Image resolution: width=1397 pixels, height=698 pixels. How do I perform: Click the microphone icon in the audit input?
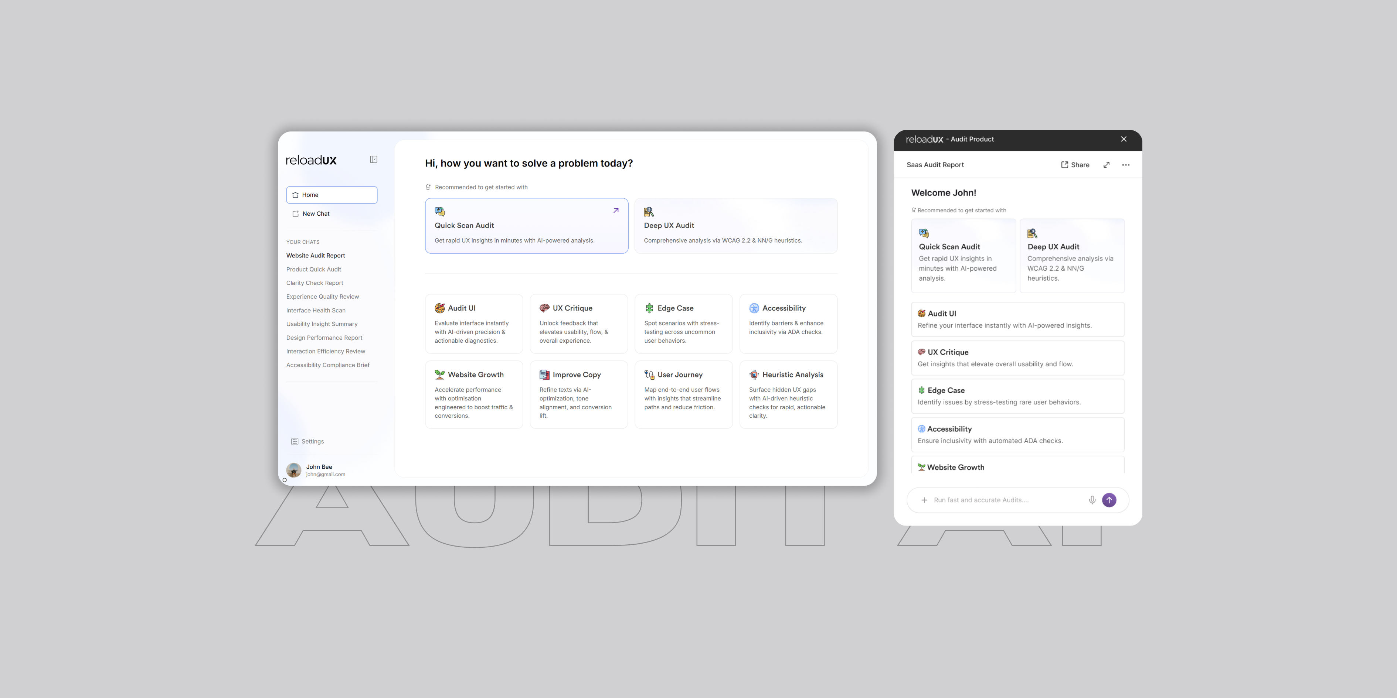tap(1092, 500)
